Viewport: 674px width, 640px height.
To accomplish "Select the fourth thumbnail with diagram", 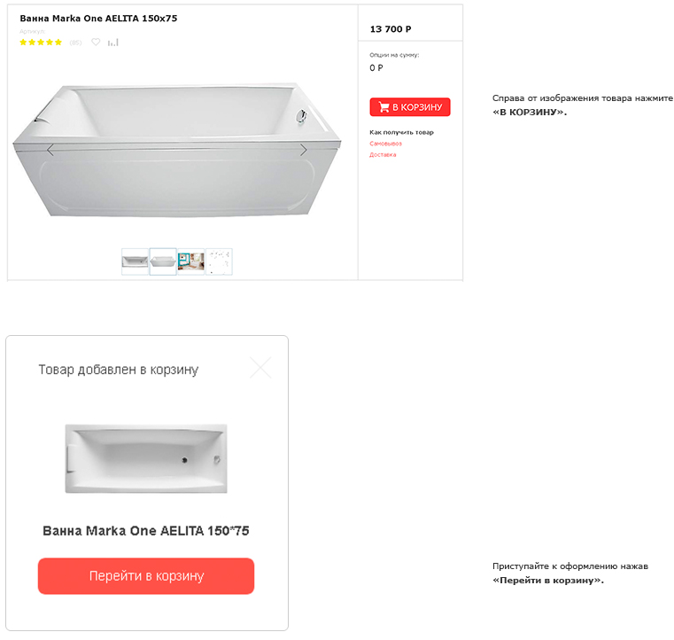I will coord(219,261).
